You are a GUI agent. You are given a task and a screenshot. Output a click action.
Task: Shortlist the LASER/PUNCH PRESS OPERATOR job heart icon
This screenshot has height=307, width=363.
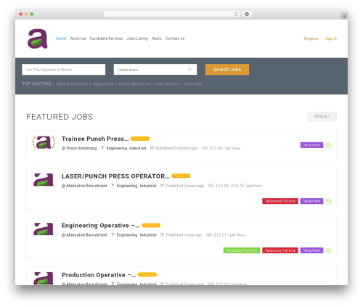[x=328, y=201]
